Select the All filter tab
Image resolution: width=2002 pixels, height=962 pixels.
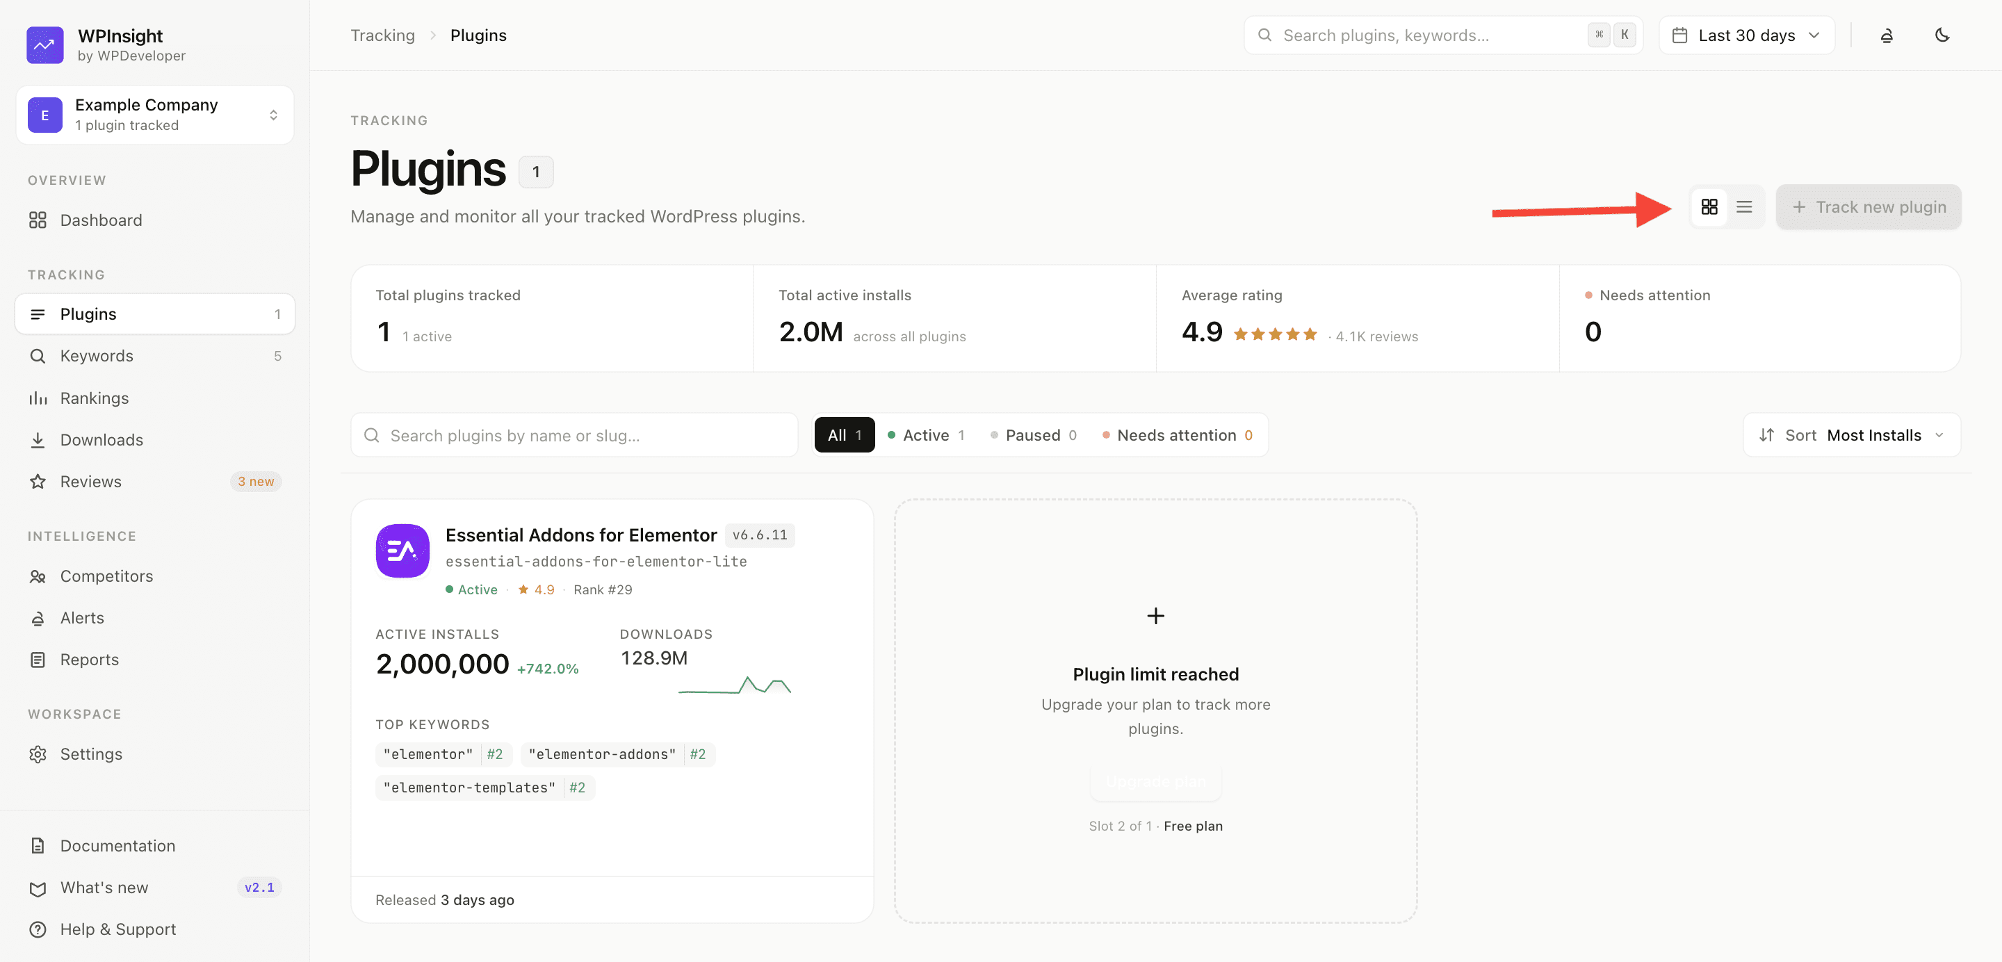[x=844, y=434]
